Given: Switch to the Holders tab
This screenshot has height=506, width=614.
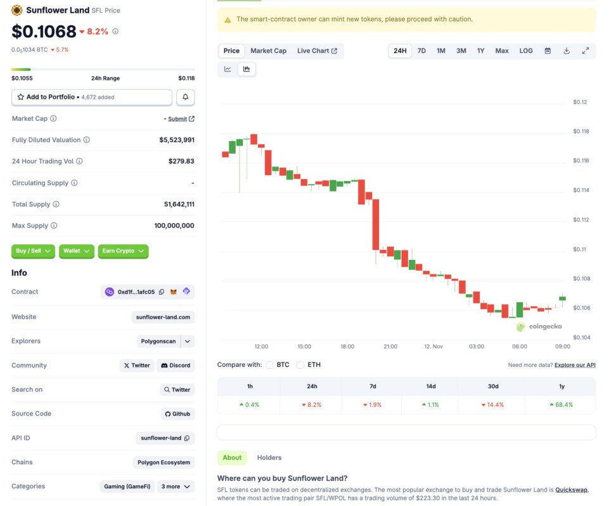Looking at the screenshot, I should (x=269, y=457).
